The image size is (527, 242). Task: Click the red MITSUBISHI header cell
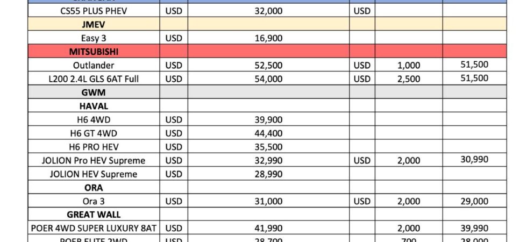pos(94,51)
